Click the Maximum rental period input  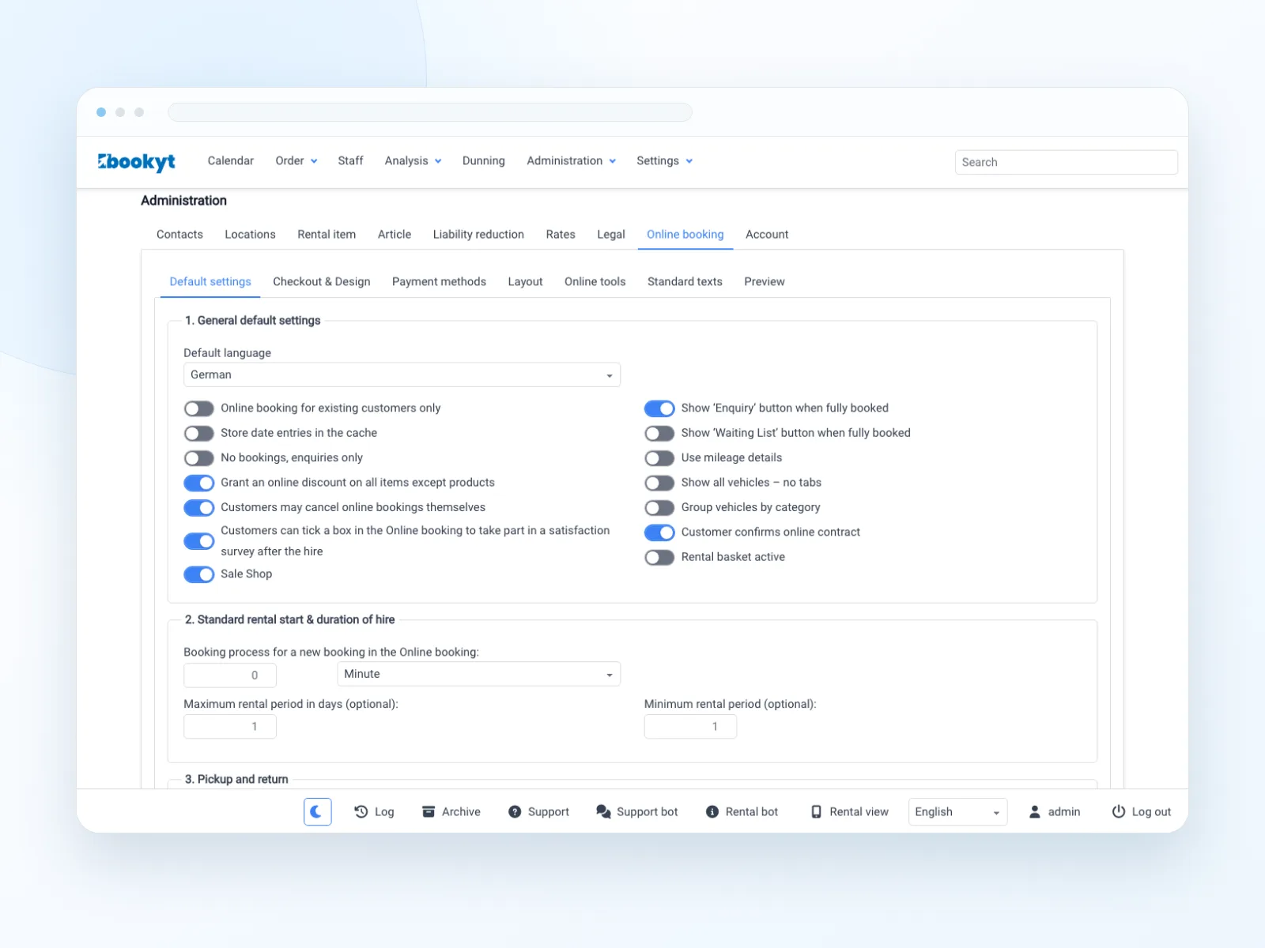pos(230,726)
